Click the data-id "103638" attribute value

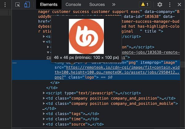(x=152, y=16)
